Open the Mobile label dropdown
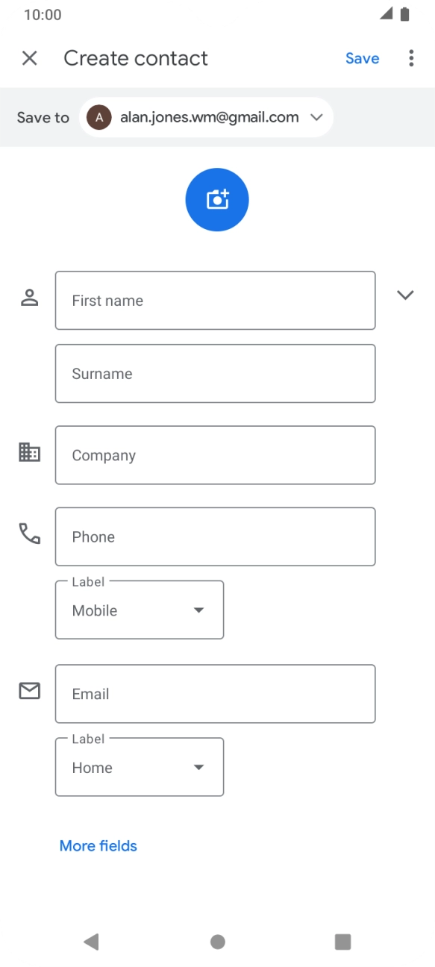This screenshot has width=435, height=967. pyautogui.click(x=139, y=610)
